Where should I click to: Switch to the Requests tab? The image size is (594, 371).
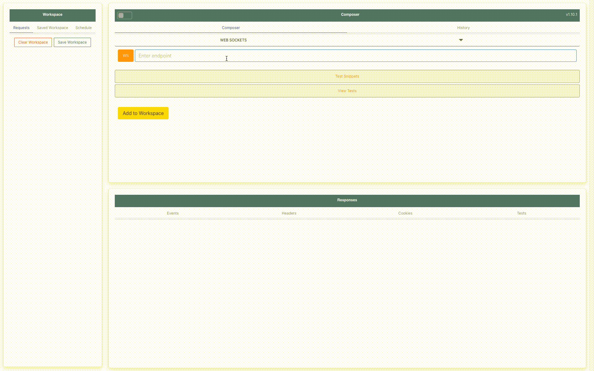(x=21, y=28)
